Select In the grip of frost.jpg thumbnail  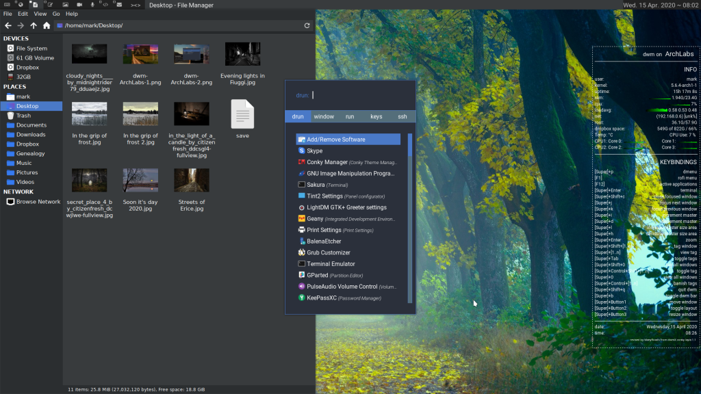90,114
